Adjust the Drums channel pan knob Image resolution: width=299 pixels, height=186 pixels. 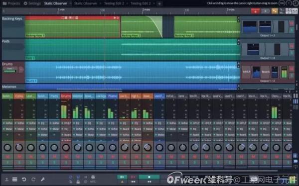tap(66, 148)
